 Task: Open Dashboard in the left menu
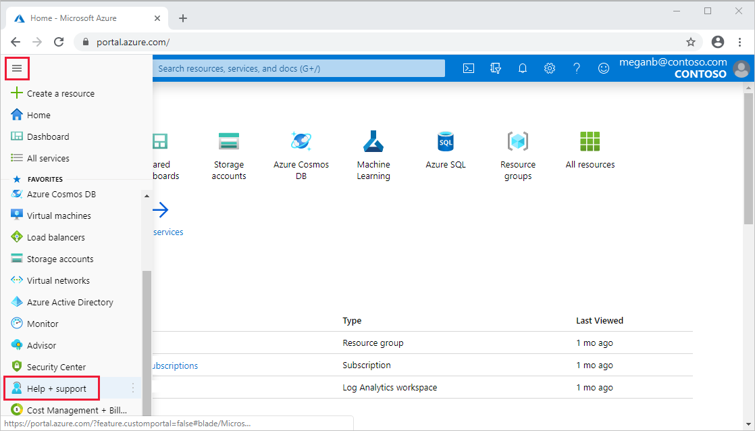click(48, 136)
